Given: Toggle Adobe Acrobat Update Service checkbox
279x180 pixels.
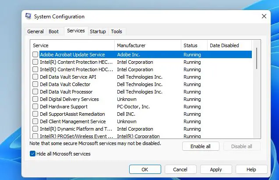Looking at the screenshot, I should (35, 54).
